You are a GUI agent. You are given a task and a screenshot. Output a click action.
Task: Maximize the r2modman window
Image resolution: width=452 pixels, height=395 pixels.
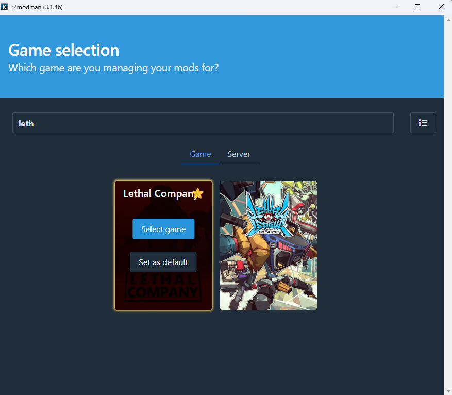pos(417,7)
